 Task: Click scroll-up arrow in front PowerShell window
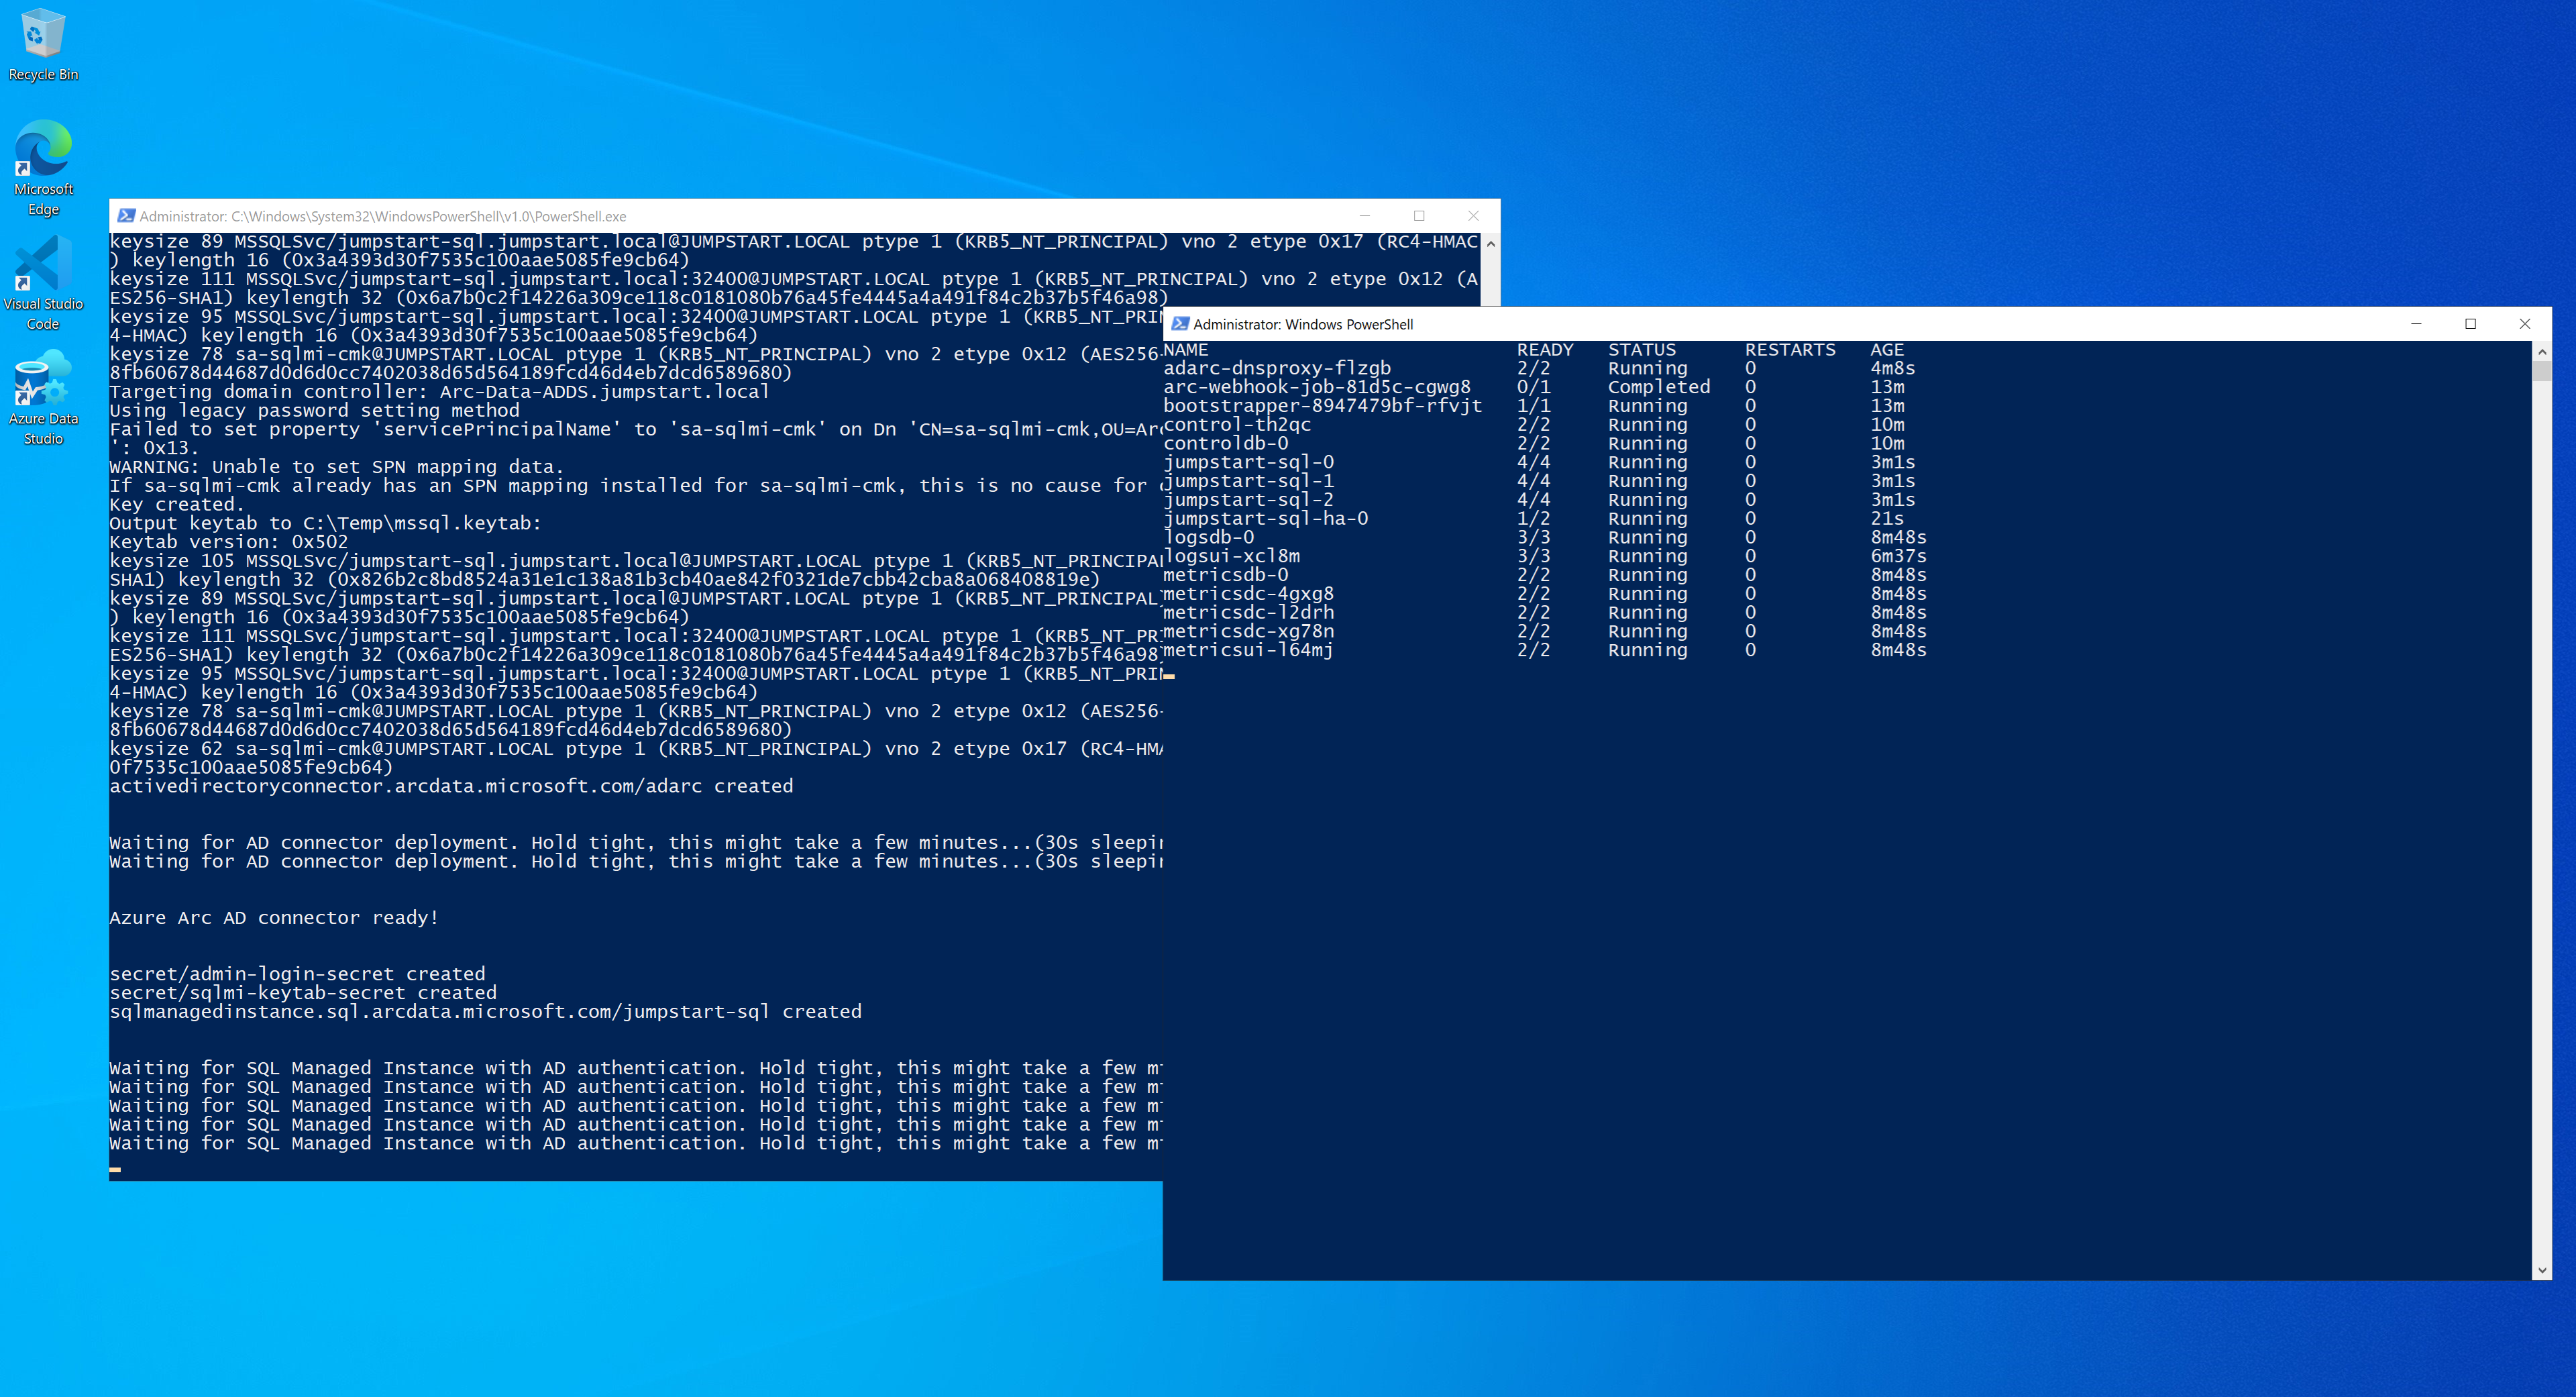coord(2542,351)
